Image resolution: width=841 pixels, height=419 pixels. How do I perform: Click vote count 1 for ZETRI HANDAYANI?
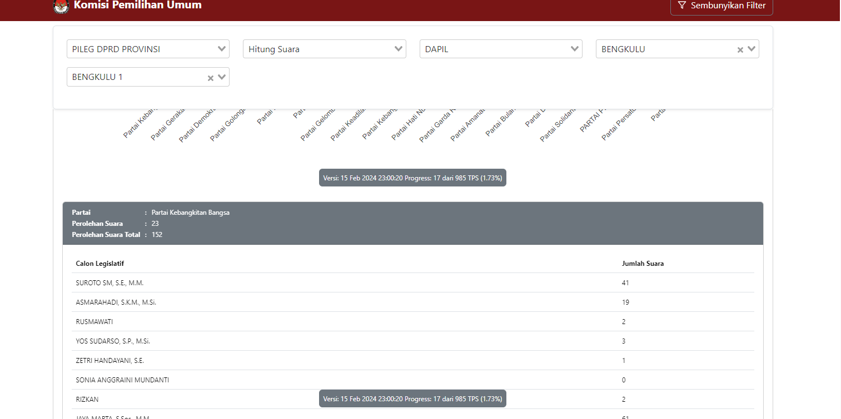pos(624,361)
